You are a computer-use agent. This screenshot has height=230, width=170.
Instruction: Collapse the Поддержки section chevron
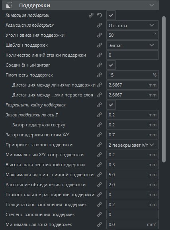[152, 5]
